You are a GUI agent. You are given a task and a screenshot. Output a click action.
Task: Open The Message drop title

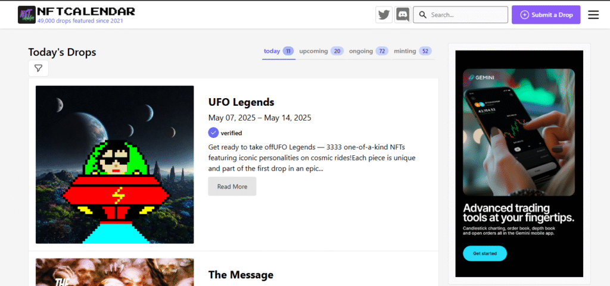[x=241, y=275]
